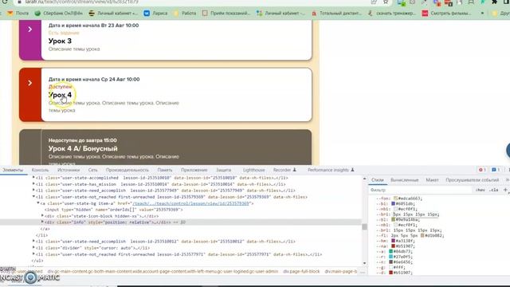
Task: Open the Сбербанк Онлайн bookmark
Action: point(59,14)
